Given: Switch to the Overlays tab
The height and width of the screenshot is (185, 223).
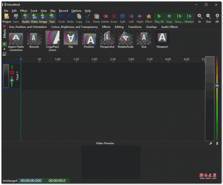Looking at the screenshot, I should [x=152, y=27].
